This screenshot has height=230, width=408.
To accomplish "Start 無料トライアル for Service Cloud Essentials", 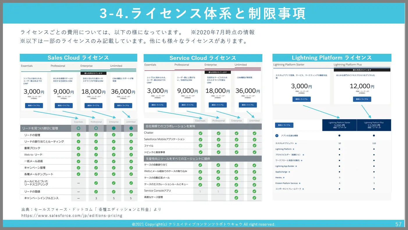I will [x=157, y=105].
